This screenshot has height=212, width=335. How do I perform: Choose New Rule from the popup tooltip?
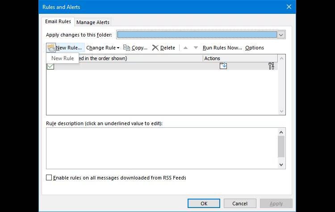(x=63, y=58)
